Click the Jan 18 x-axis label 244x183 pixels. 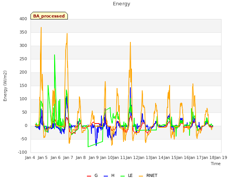click(208, 157)
